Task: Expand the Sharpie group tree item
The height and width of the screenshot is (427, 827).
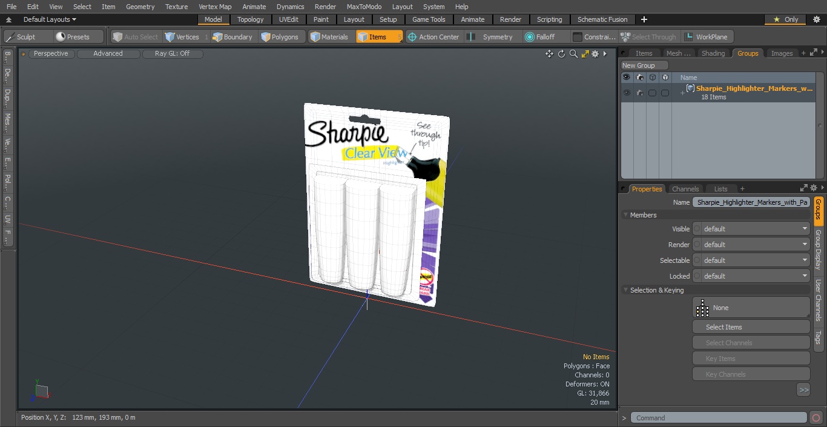Action: [x=682, y=93]
